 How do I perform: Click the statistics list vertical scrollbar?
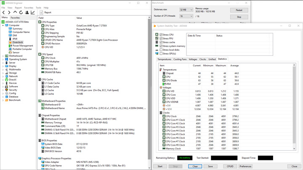294,107
